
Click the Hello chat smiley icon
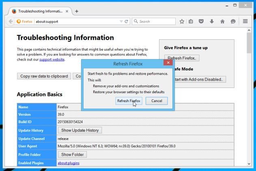pyautogui.click(x=233, y=21)
